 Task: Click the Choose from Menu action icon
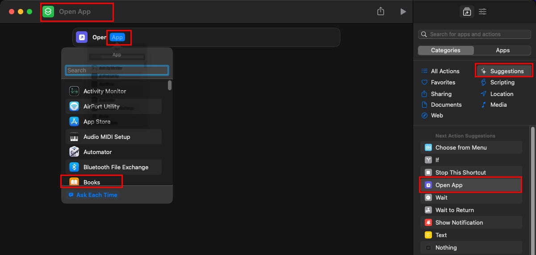(x=428, y=147)
